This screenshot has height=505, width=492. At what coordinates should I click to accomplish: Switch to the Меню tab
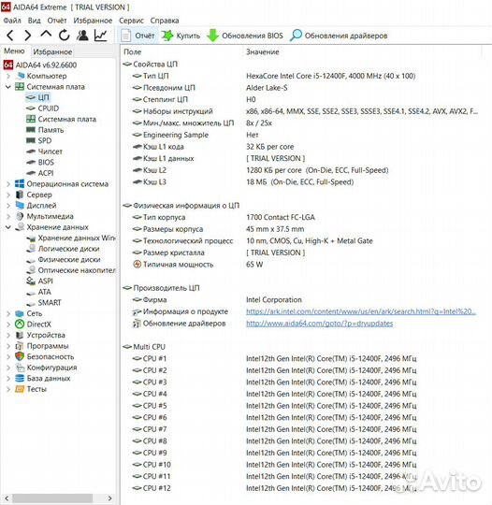[x=14, y=50]
